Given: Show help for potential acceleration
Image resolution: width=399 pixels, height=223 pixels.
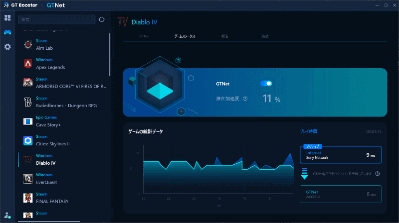Looking at the screenshot, I should pos(245,99).
